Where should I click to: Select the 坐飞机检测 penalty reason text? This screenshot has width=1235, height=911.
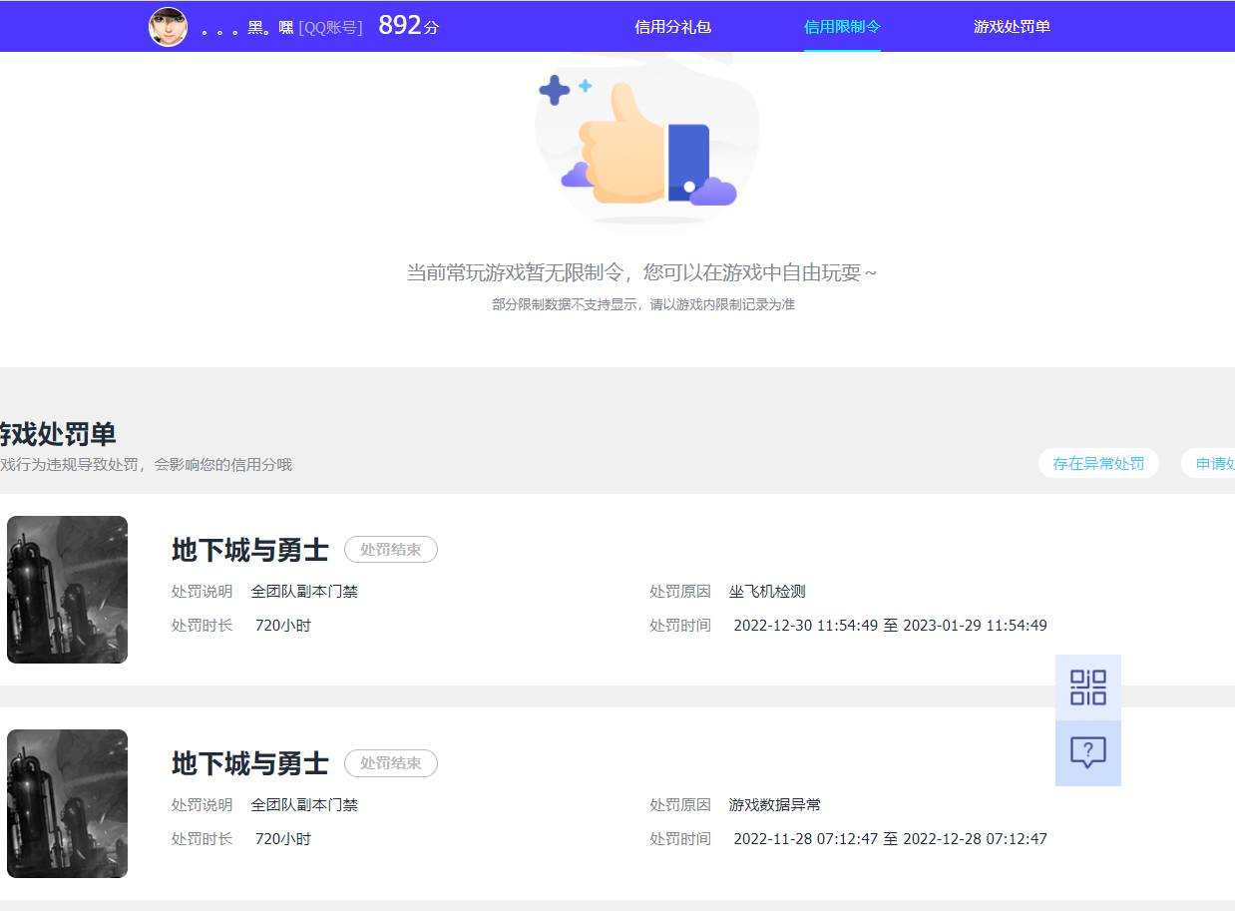[767, 592]
